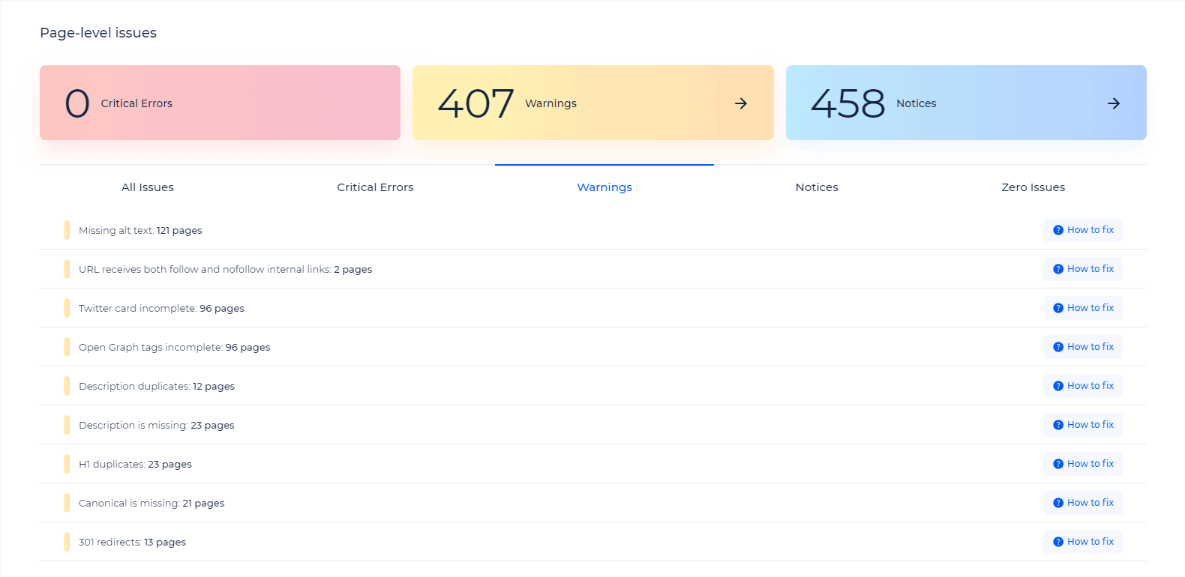Image resolution: width=1185 pixels, height=577 pixels.
Task: Select '301 redirects: 13 pages' text
Action: pyautogui.click(x=132, y=542)
